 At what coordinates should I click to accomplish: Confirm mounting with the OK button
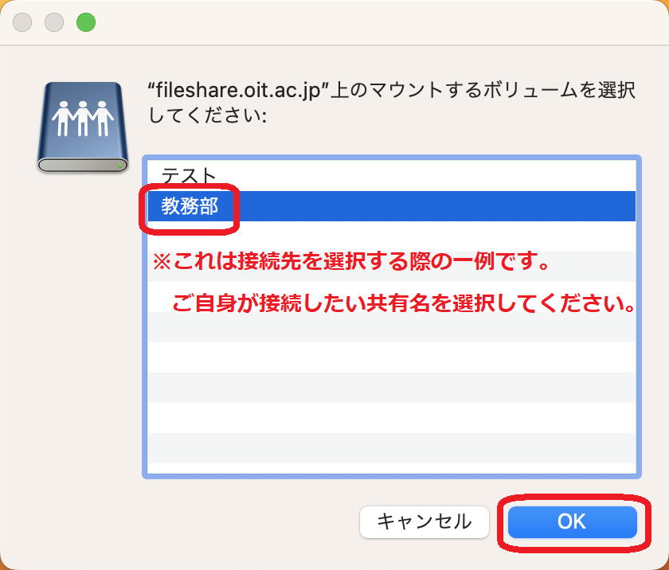point(572,521)
